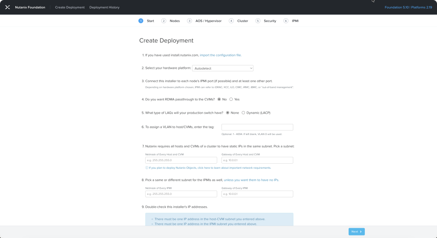The height and width of the screenshot is (238, 437).
Task: Open Deployment History in top navigation
Action: (x=104, y=7)
